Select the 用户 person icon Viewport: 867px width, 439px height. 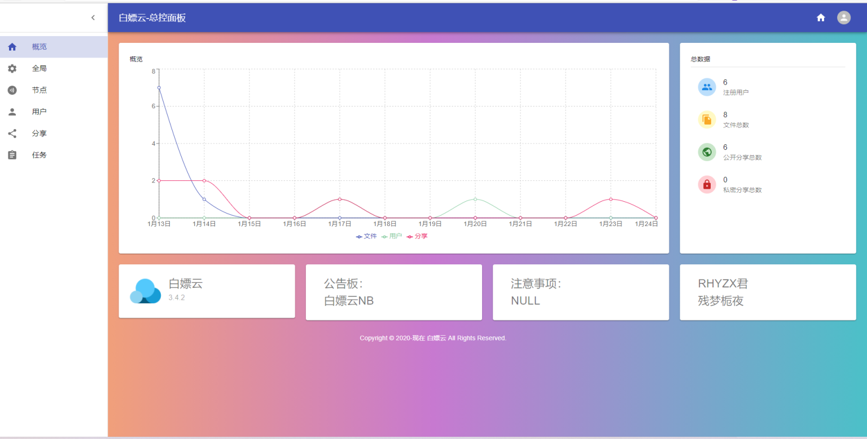tap(12, 111)
